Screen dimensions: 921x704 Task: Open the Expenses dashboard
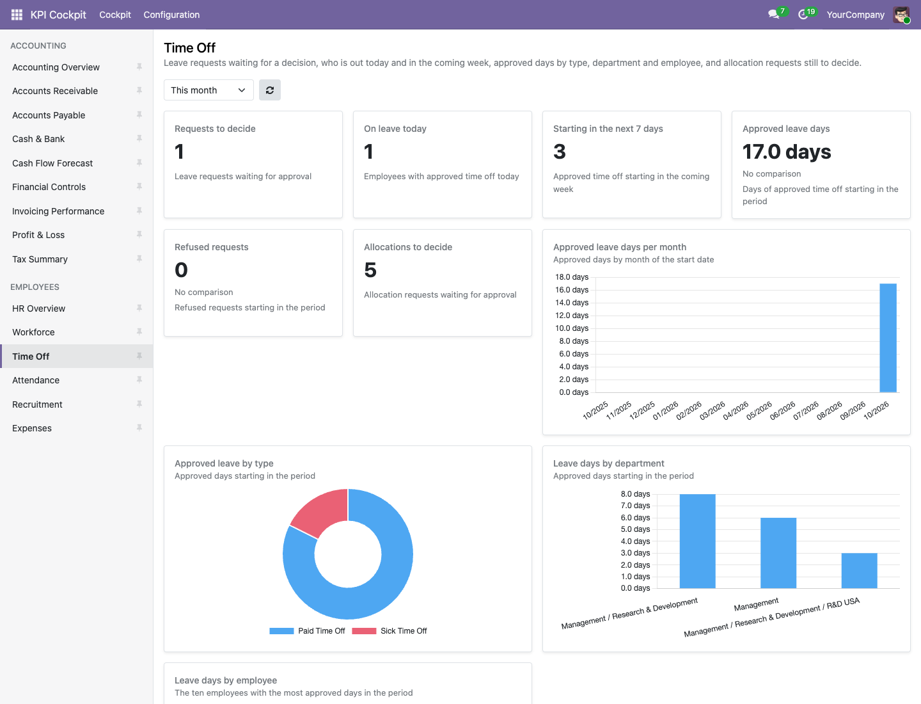77,428
